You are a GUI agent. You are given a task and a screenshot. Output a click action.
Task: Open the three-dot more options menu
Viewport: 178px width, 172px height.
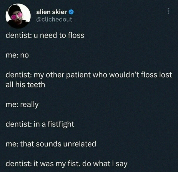169,11
